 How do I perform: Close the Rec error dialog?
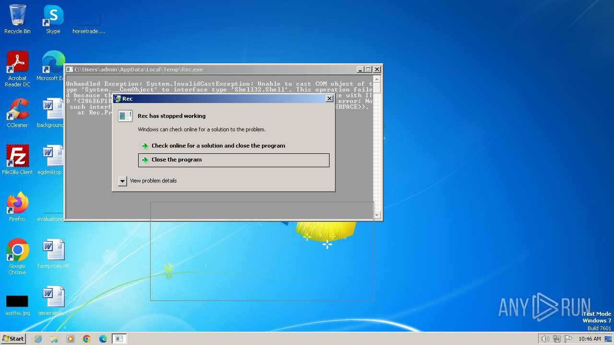329,99
